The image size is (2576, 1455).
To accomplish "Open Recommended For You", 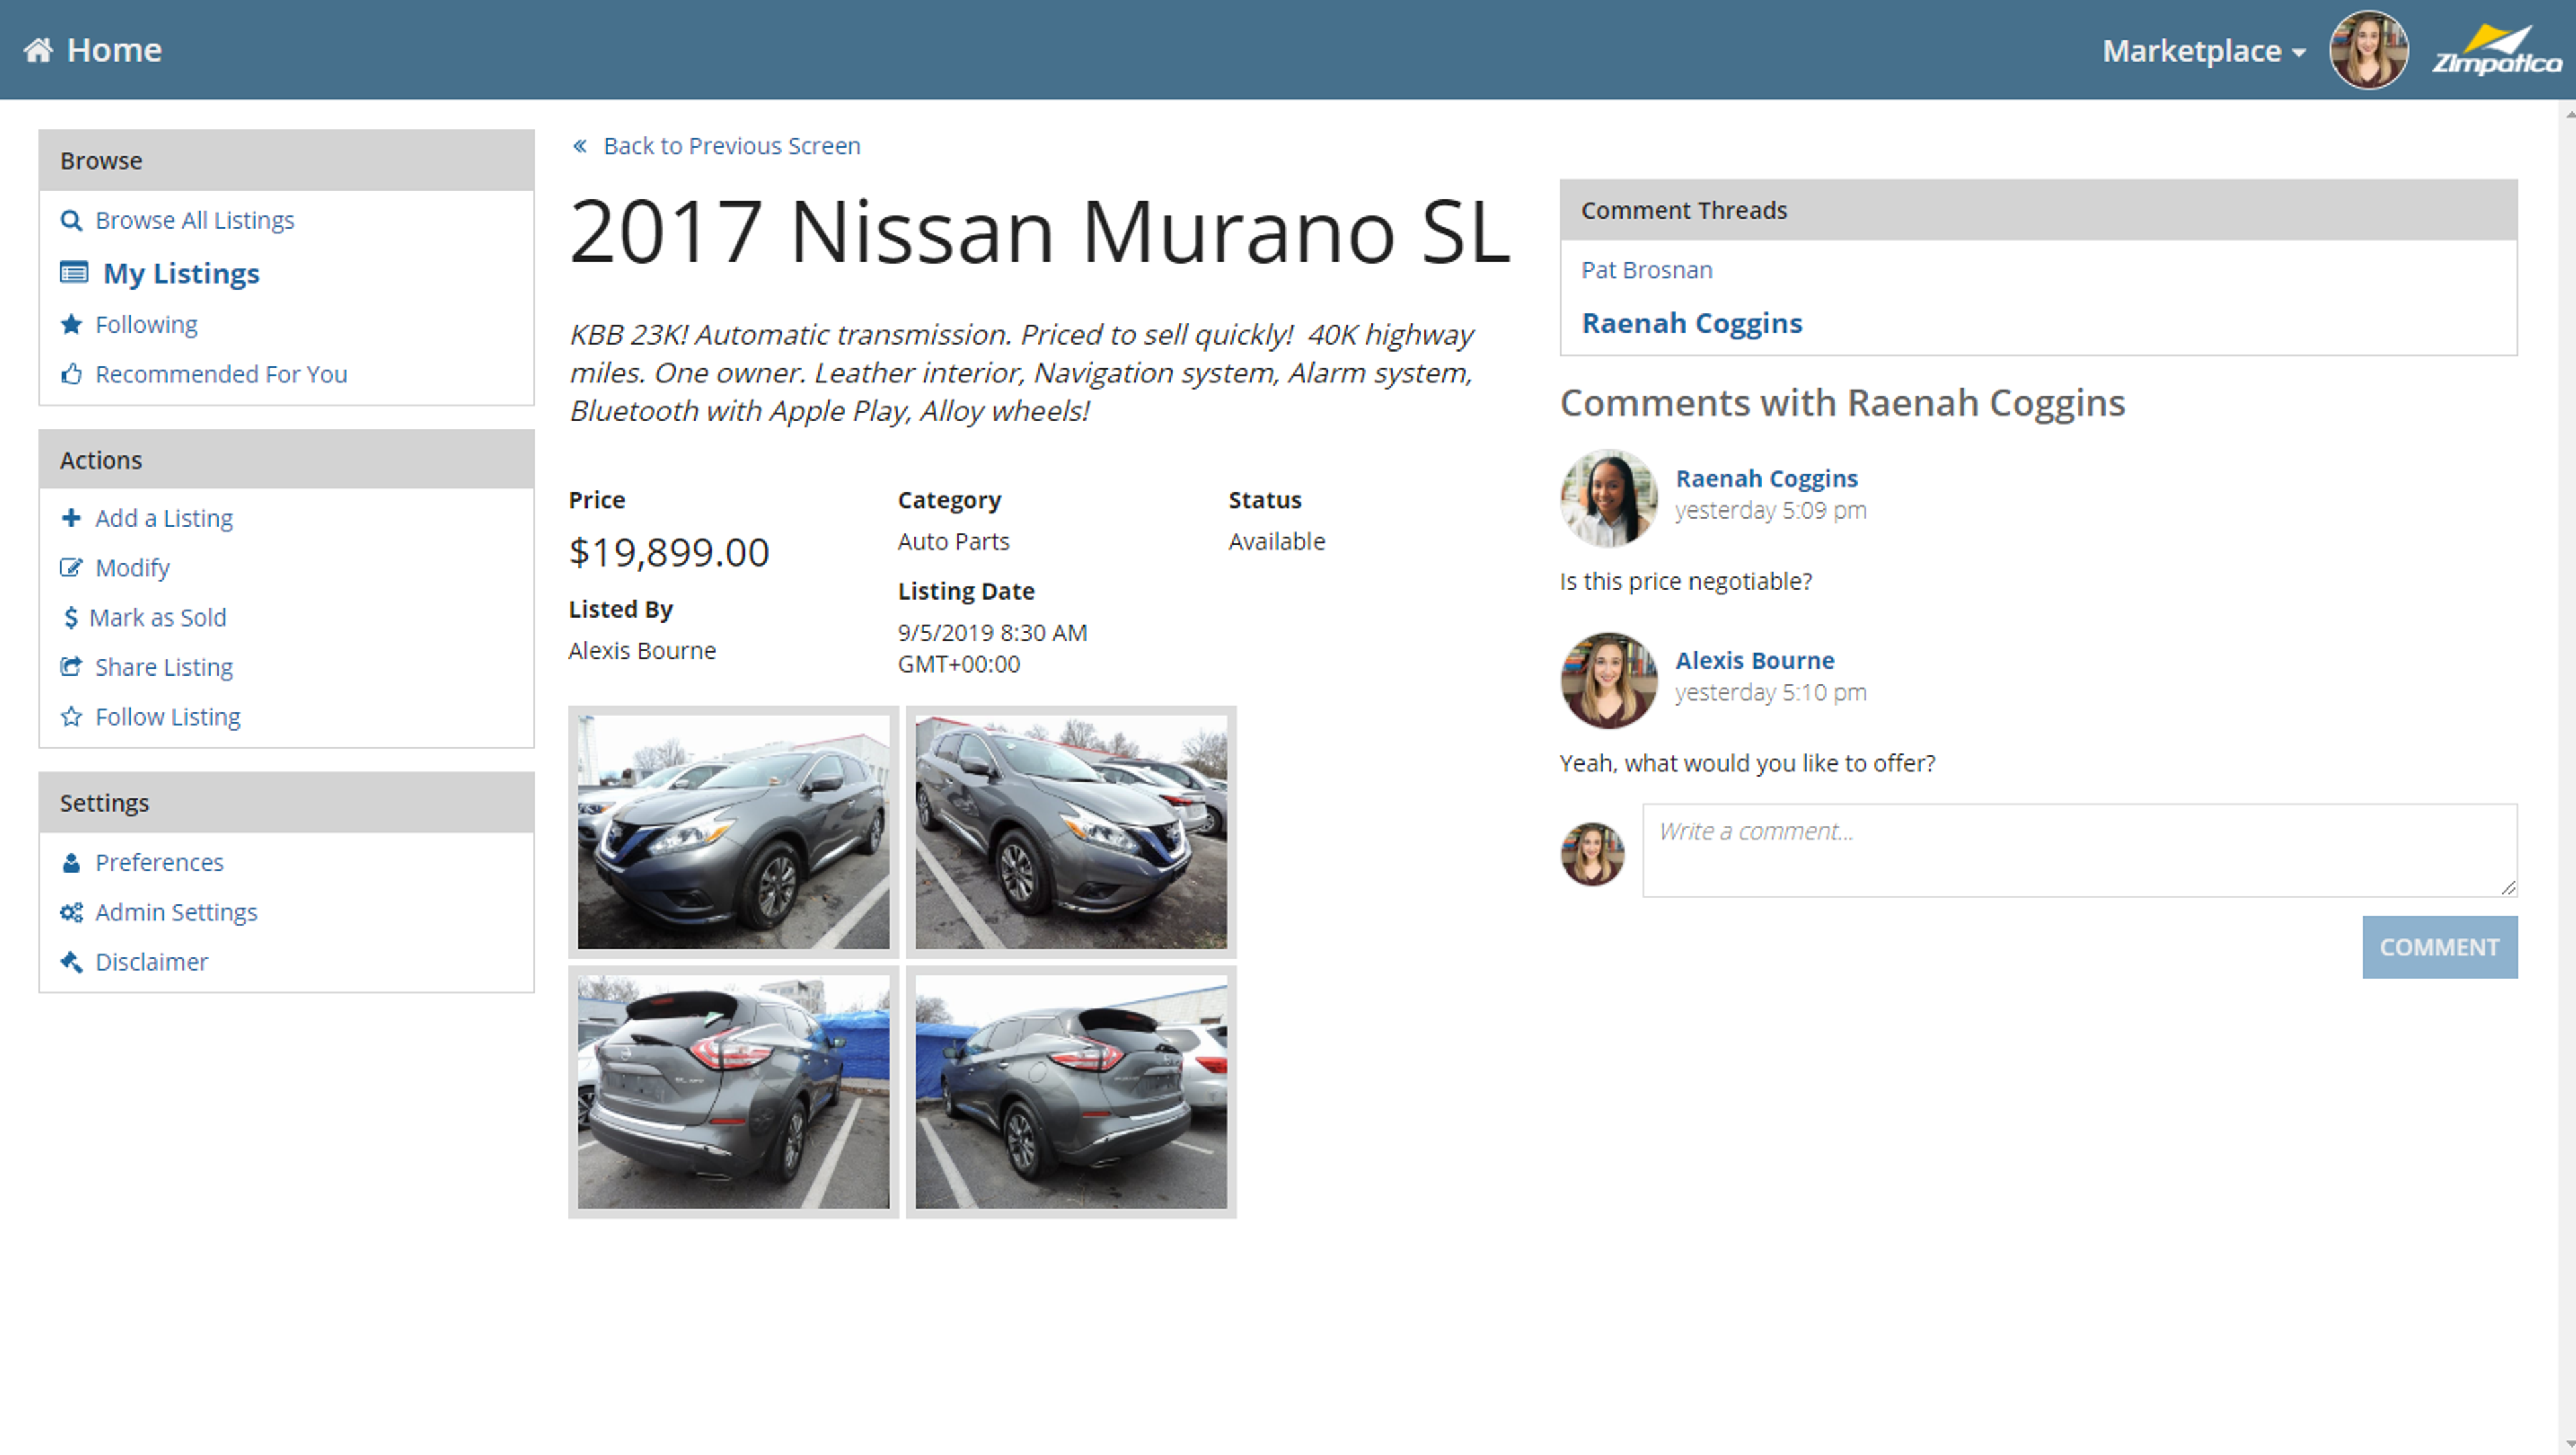I will click(x=221, y=374).
